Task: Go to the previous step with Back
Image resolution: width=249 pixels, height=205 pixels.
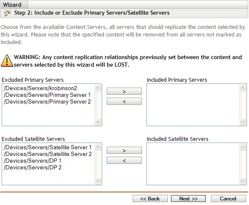Action: click(150, 199)
